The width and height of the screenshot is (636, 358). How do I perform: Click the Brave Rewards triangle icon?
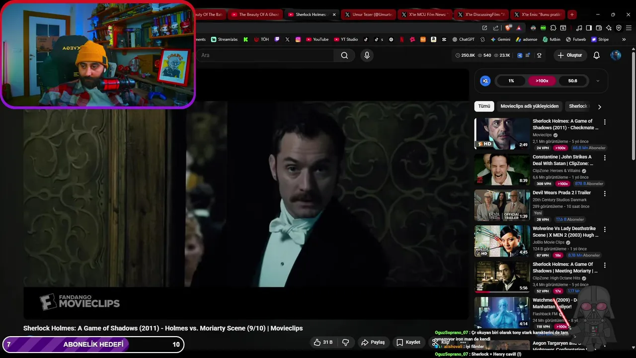coord(519,28)
